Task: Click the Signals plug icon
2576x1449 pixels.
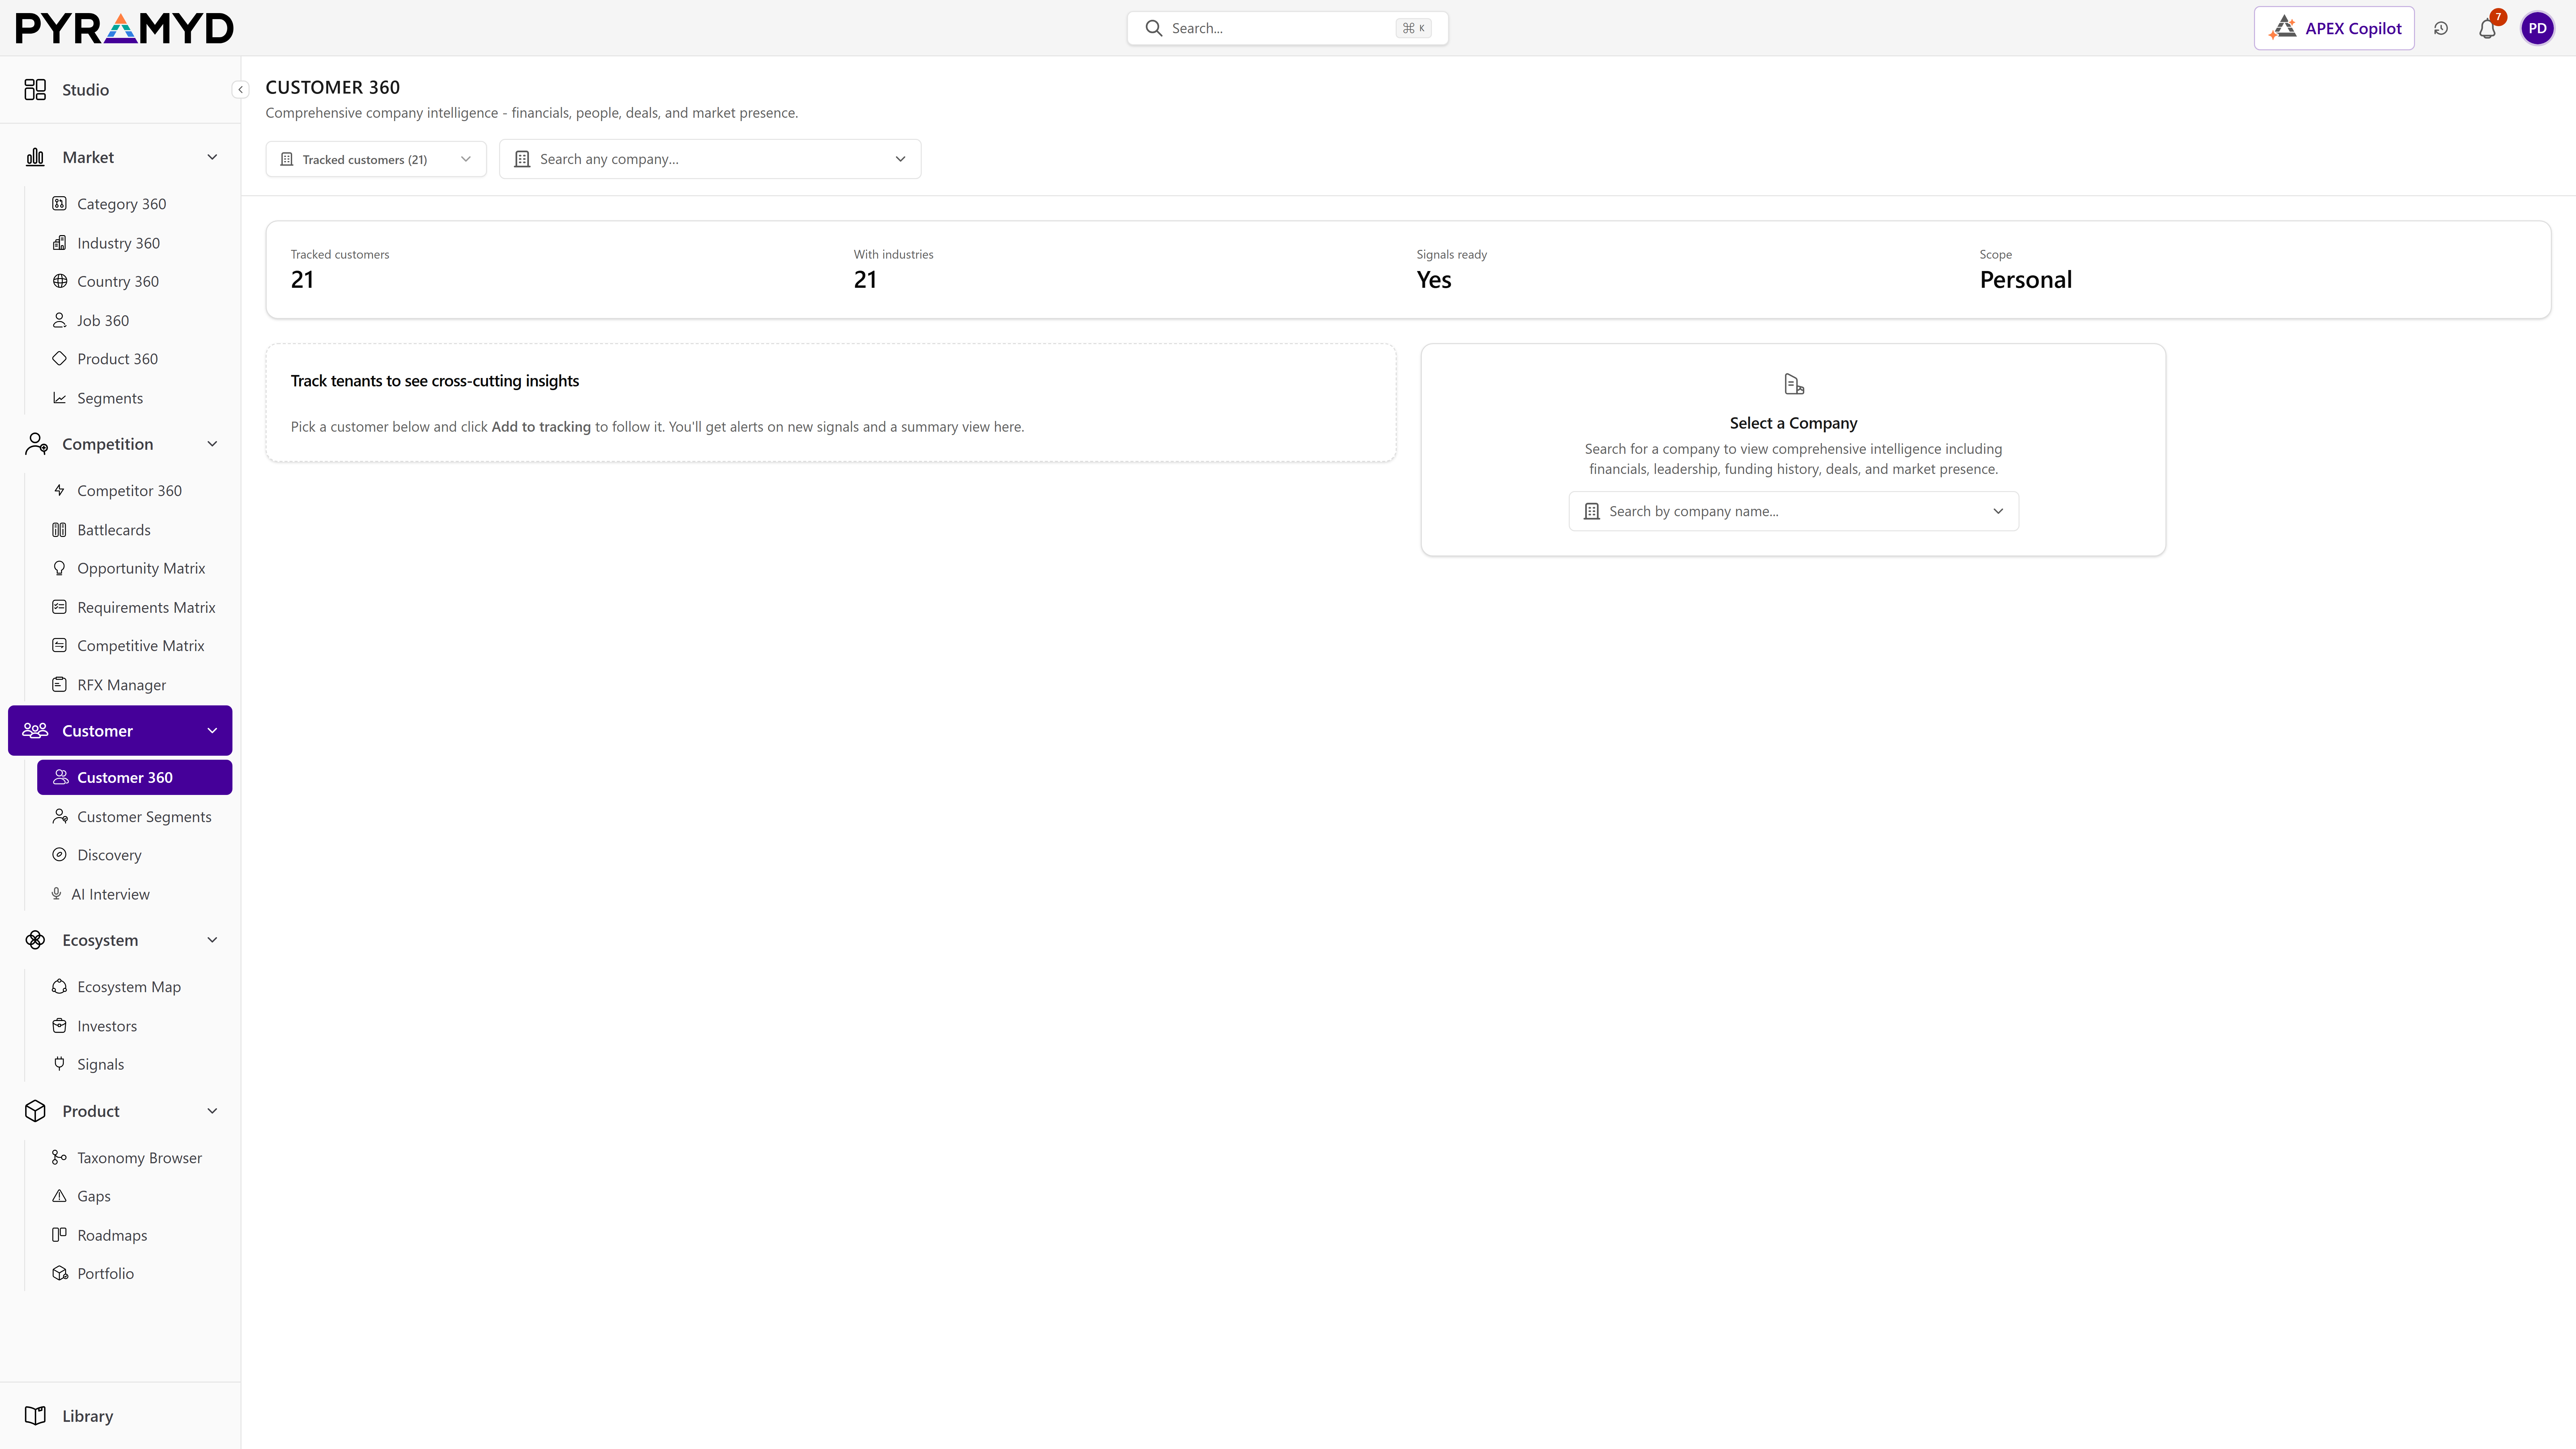Action: click(x=60, y=1064)
